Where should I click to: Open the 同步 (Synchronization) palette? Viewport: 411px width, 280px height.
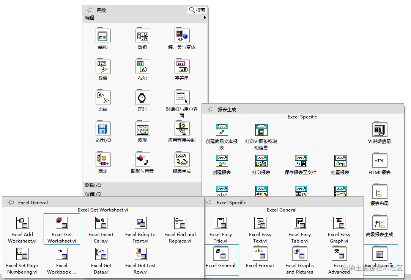103,159
